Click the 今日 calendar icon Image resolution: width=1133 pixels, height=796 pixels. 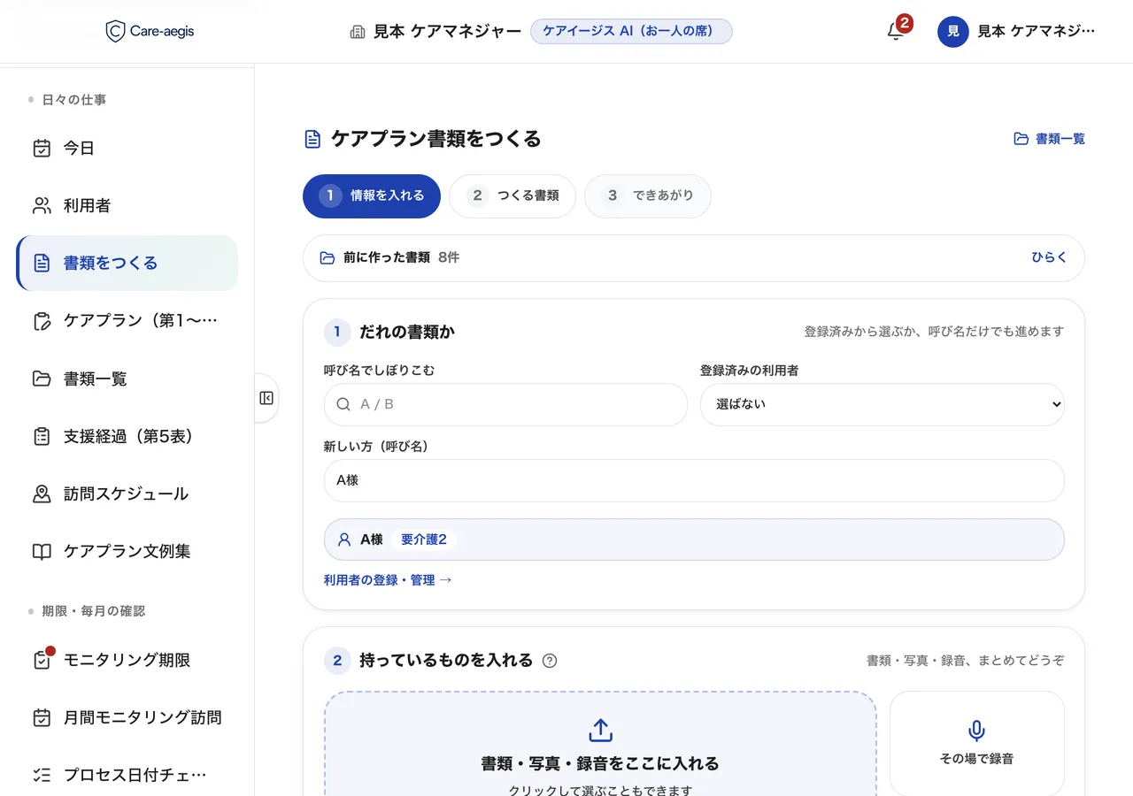click(x=42, y=148)
